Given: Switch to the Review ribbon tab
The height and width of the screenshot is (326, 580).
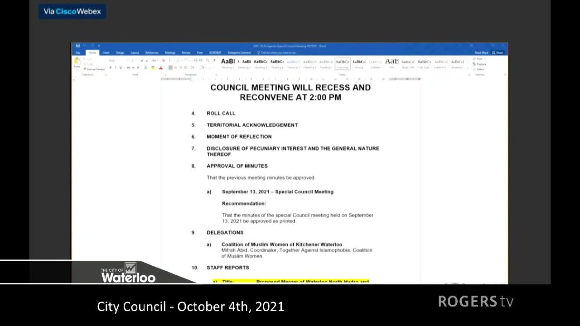Looking at the screenshot, I should pyautogui.click(x=186, y=53).
